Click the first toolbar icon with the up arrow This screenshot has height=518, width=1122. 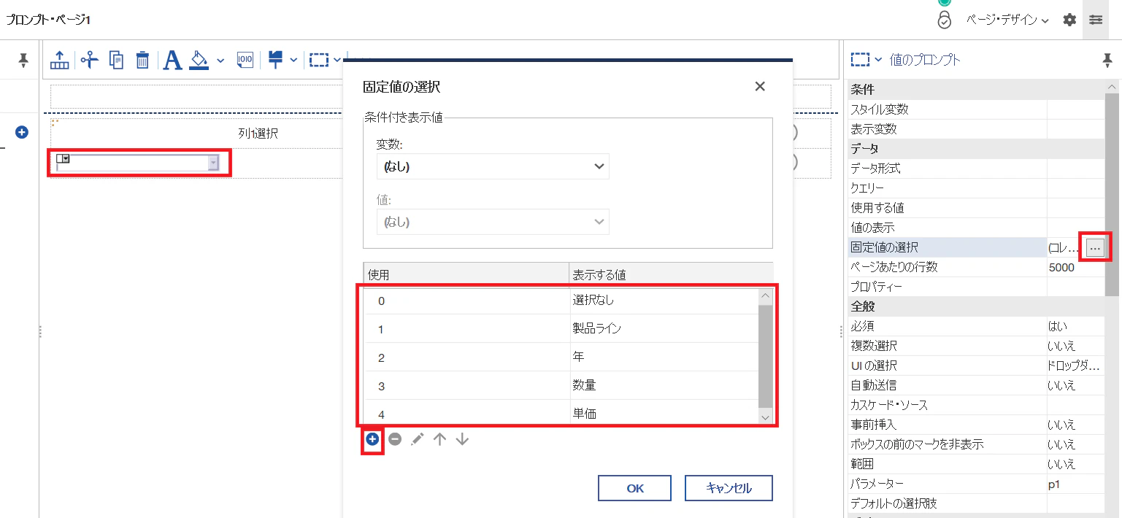click(60, 60)
